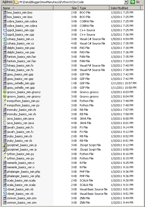Open the Address bar dropdown arrow
Screen dimensions: 145x207
pos(126,2)
